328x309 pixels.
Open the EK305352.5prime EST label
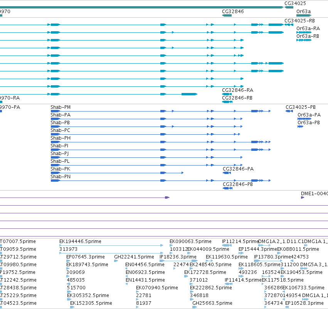coord(88,295)
